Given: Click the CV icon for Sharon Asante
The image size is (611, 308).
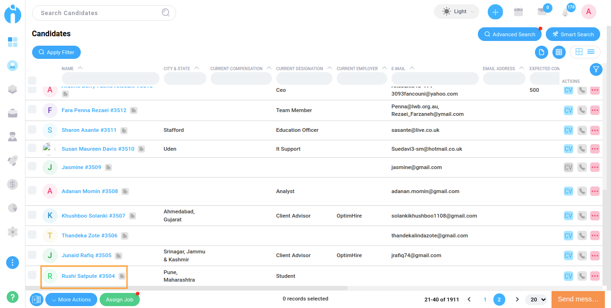Looking at the screenshot, I should pyautogui.click(x=568, y=130).
